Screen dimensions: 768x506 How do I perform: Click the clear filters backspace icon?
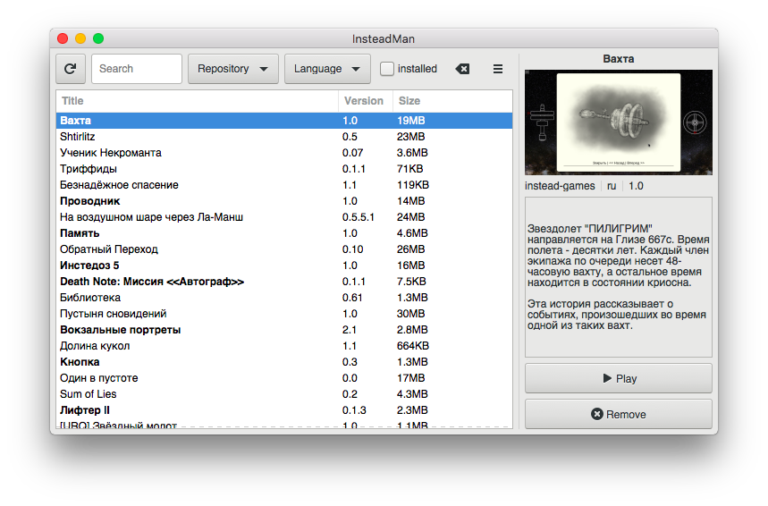pyautogui.click(x=462, y=69)
